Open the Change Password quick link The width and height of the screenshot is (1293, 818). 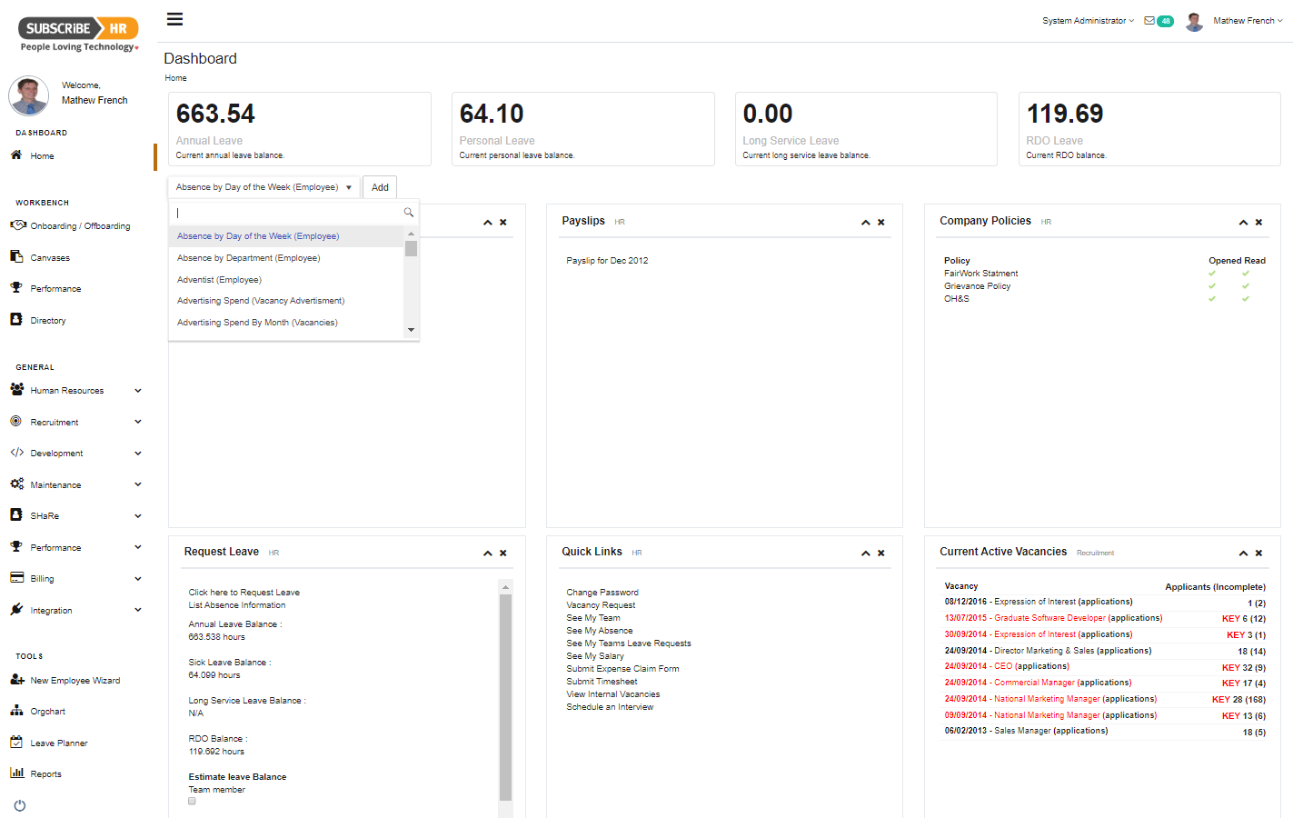coord(602,593)
